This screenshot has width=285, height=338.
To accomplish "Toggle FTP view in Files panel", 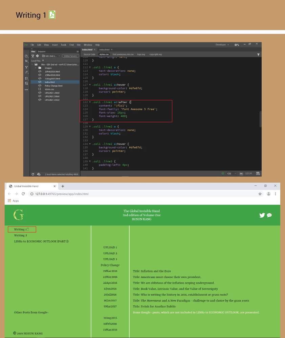I will coord(33,56).
